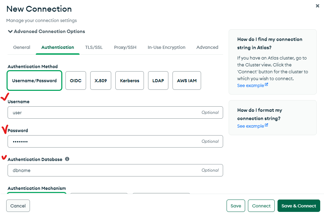Close the New Connection dialog
Screen dimensions: 324x215
point(317,6)
